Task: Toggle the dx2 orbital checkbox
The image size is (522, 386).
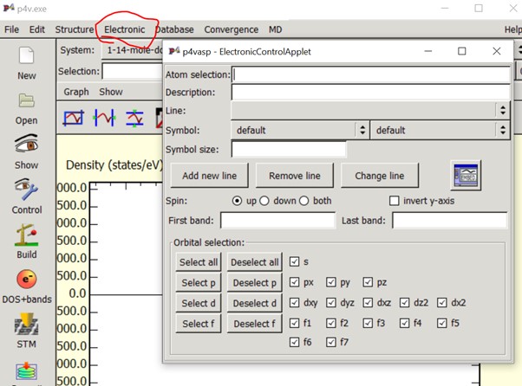Action: 441,303
